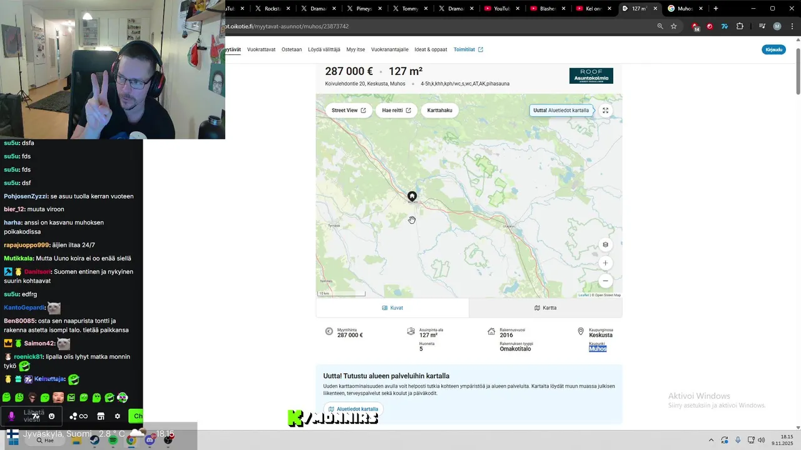The width and height of the screenshot is (801, 450).
Task: Open Myy itse navigation item
Action: pos(355,49)
